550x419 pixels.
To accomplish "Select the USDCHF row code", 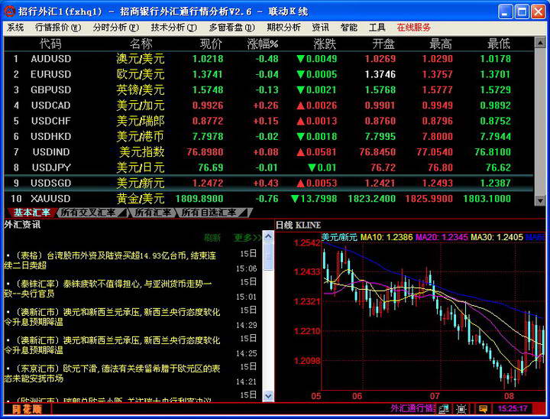I will 51,121.
